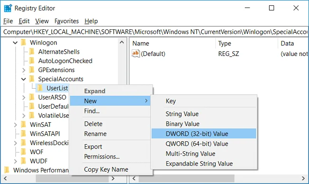
Task: Choose DWORD (32-bit) Value from submenu
Action: [x=204, y=134]
